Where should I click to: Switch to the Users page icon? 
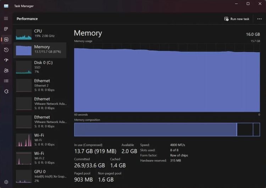6,71
